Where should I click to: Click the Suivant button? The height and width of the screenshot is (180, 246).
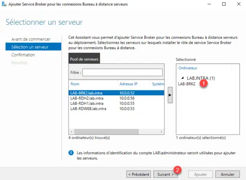tap(165, 174)
